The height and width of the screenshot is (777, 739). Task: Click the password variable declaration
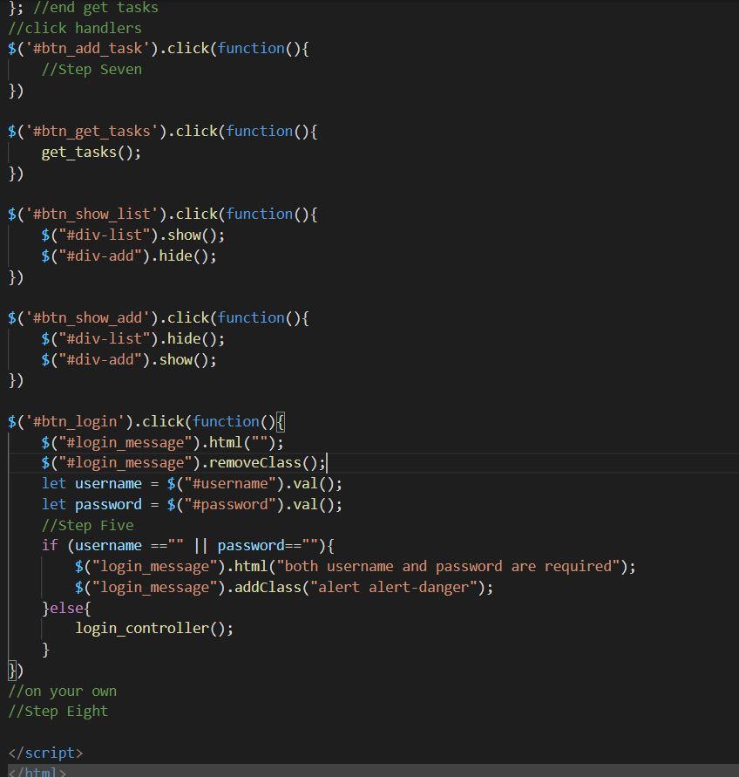[x=105, y=504]
